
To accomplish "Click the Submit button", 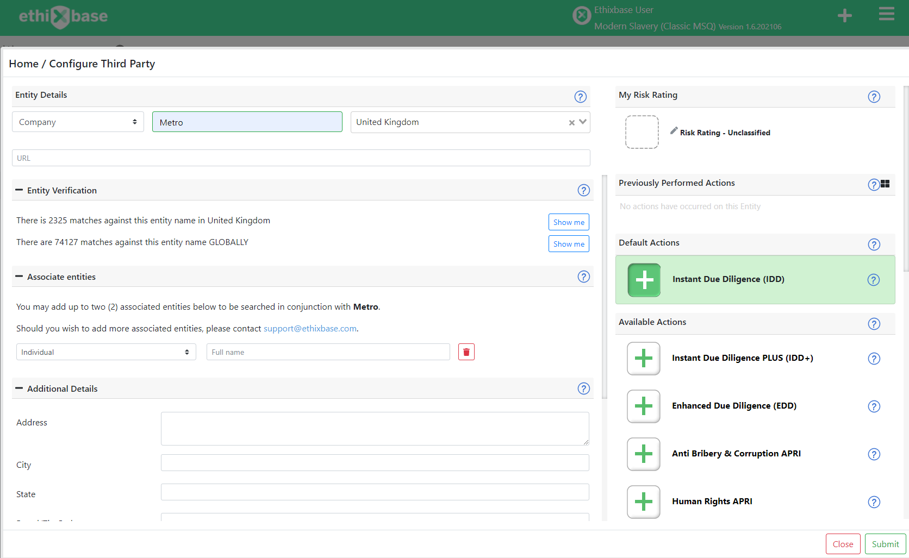I will pos(886,544).
